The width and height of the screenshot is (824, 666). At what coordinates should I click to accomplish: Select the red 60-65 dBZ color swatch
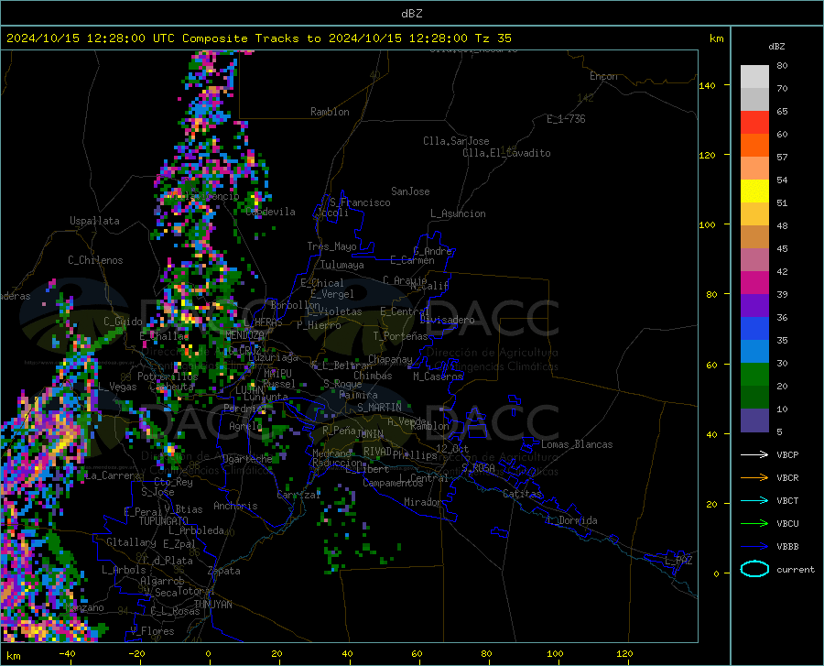click(x=754, y=123)
